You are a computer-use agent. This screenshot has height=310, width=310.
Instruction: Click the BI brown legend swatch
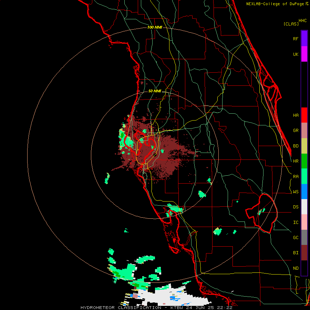(304, 253)
